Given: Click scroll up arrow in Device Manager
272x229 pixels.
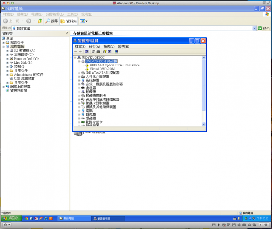Looking at the screenshot, I should (x=204, y=57).
